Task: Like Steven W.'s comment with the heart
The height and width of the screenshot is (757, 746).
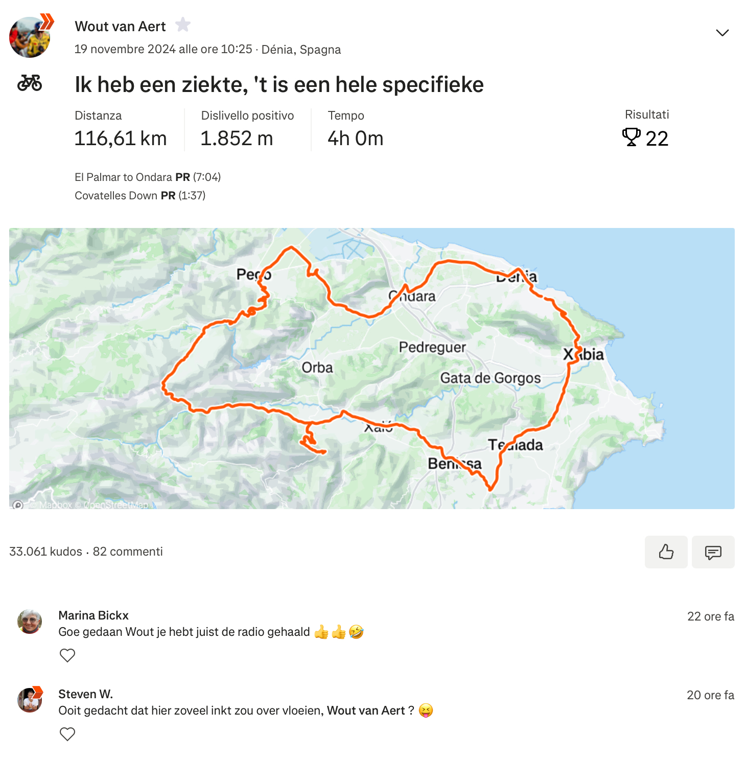Action: [67, 734]
